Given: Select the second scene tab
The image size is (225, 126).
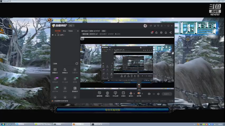Looking at the screenshot, I should pos(64,31).
